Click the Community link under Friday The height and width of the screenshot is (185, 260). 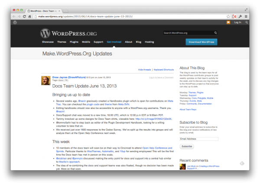(x=192, y=104)
